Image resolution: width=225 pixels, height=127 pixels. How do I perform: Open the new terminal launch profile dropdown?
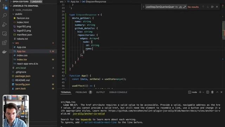[x=203, y=92]
